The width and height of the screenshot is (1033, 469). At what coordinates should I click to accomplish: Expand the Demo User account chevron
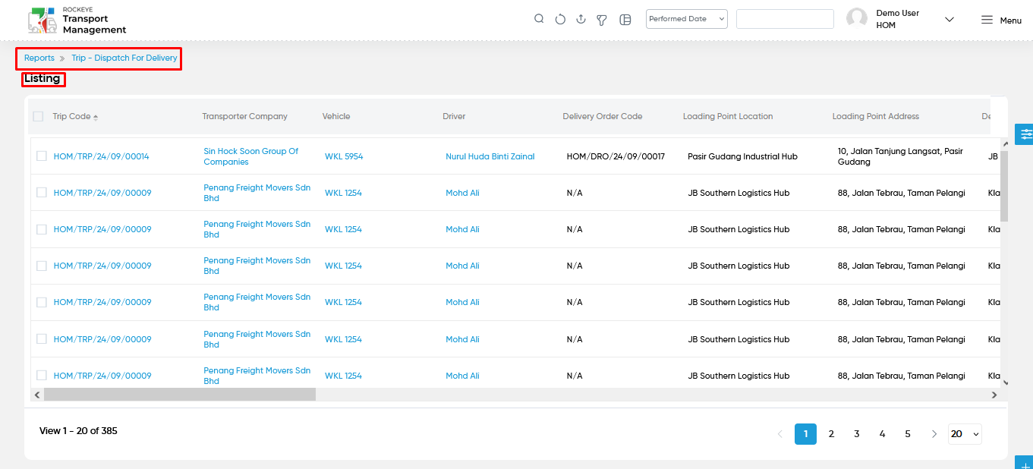click(x=949, y=20)
